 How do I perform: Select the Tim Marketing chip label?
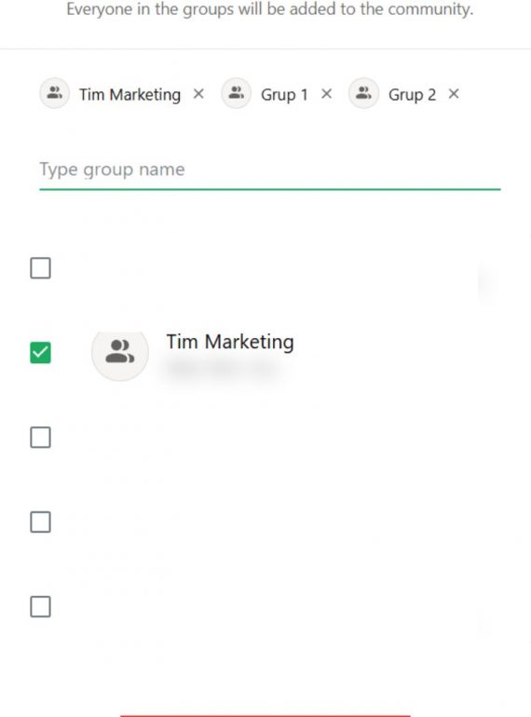tap(129, 95)
